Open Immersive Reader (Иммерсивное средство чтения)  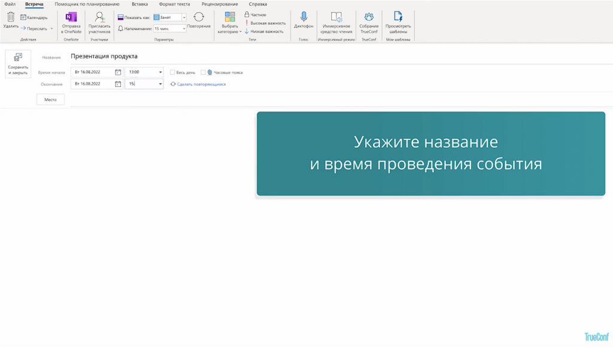coord(336,23)
